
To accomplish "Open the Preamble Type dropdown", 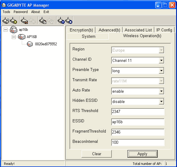I will coord(161,71).
